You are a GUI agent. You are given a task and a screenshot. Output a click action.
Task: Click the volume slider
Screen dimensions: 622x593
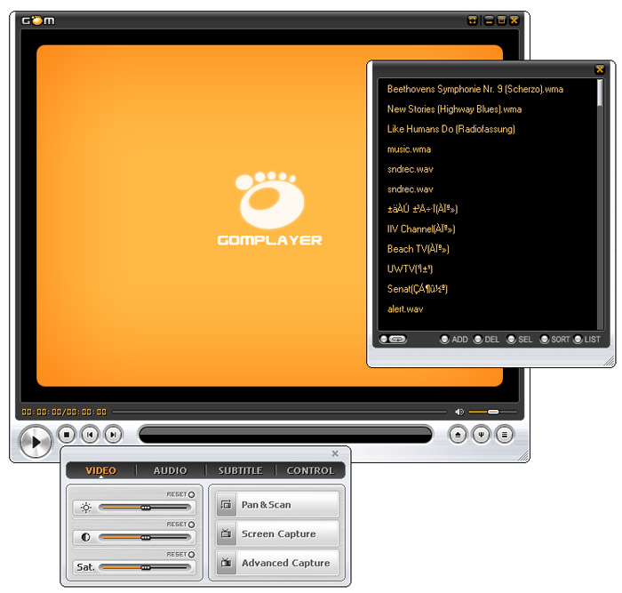[x=483, y=412]
